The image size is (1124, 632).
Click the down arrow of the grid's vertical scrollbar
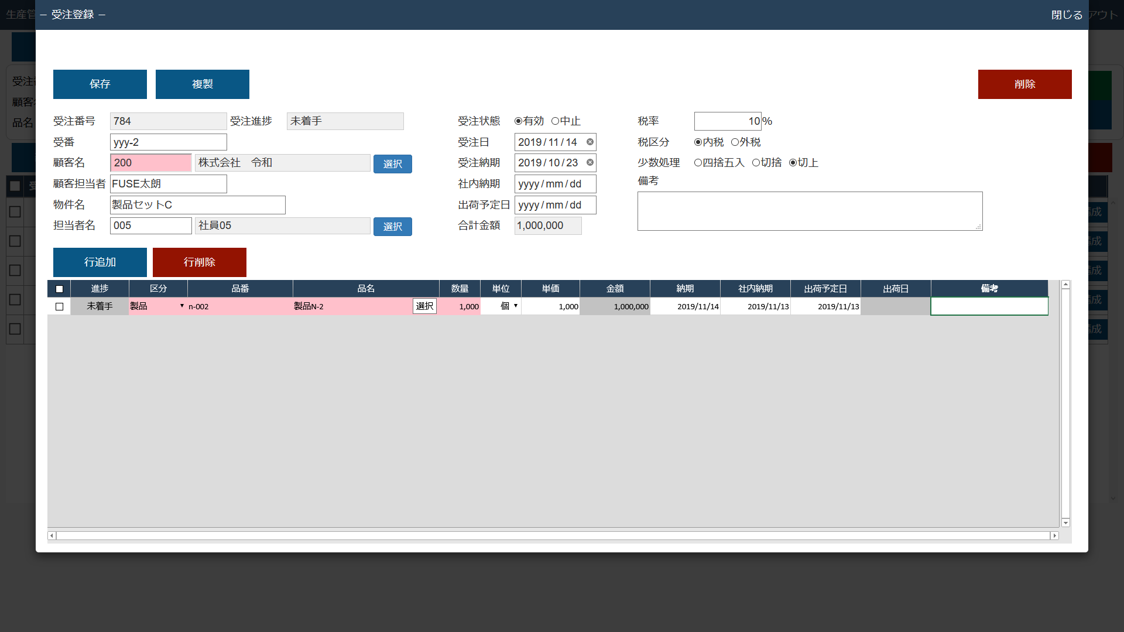click(1065, 522)
